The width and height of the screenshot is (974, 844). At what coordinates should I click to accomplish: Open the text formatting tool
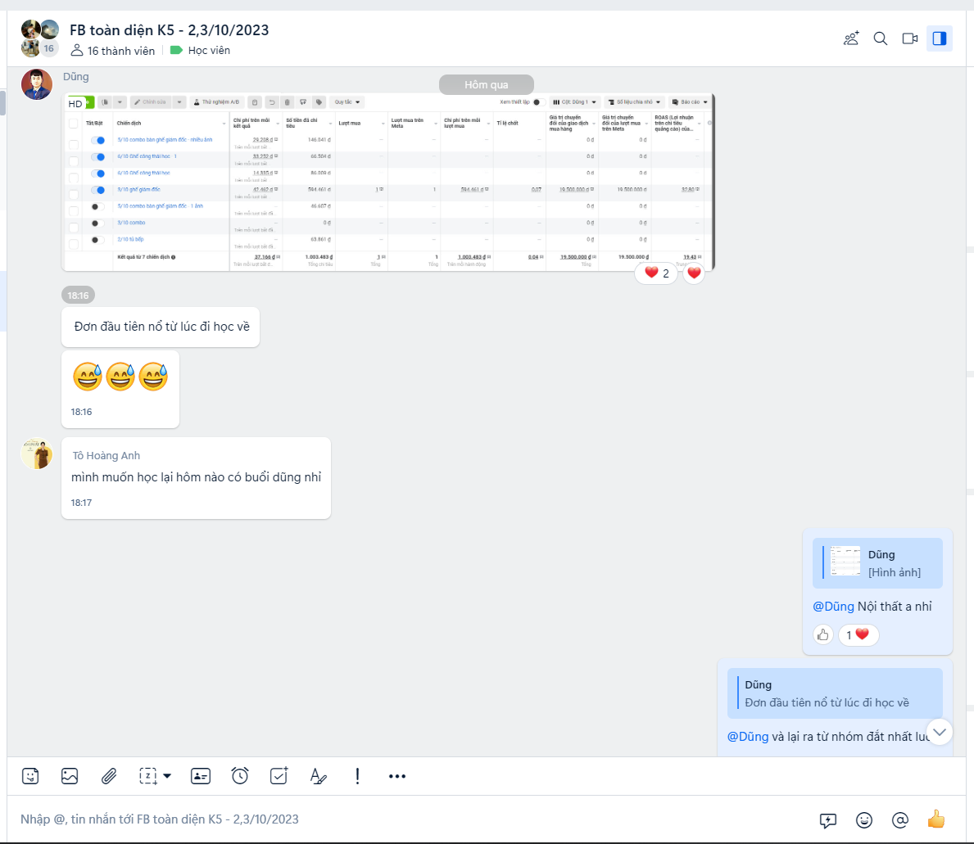(x=319, y=775)
